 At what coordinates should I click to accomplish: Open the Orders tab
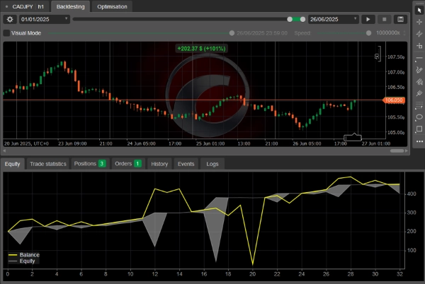pyautogui.click(x=128, y=164)
